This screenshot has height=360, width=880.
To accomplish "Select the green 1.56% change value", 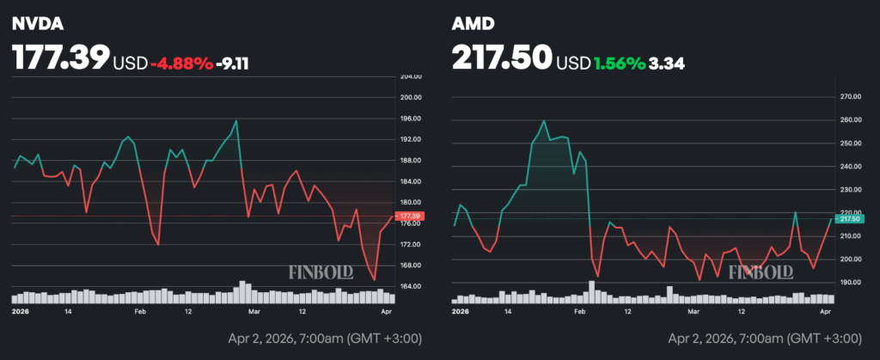I will 619,63.
